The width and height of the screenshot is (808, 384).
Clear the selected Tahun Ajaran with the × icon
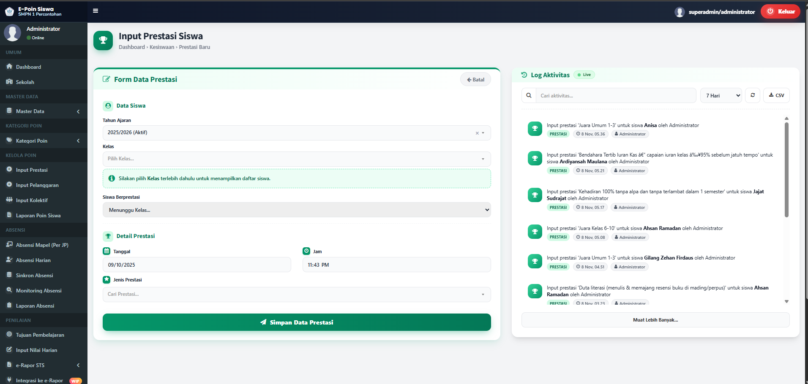478,133
